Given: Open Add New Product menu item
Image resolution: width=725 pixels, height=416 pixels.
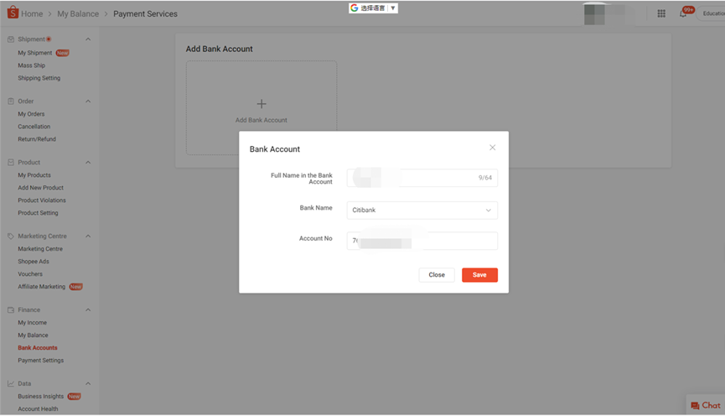Looking at the screenshot, I should click(41, 187).
